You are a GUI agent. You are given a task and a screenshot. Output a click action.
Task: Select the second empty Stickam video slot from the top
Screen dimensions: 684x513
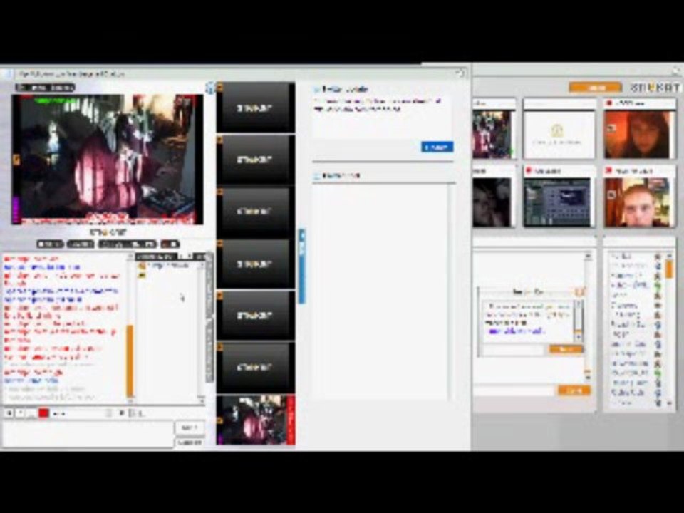(x=256, y=159)
